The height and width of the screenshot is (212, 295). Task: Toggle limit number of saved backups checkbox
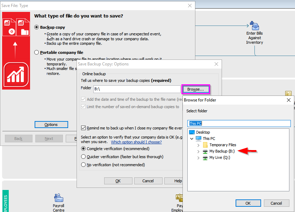[83, 107]
